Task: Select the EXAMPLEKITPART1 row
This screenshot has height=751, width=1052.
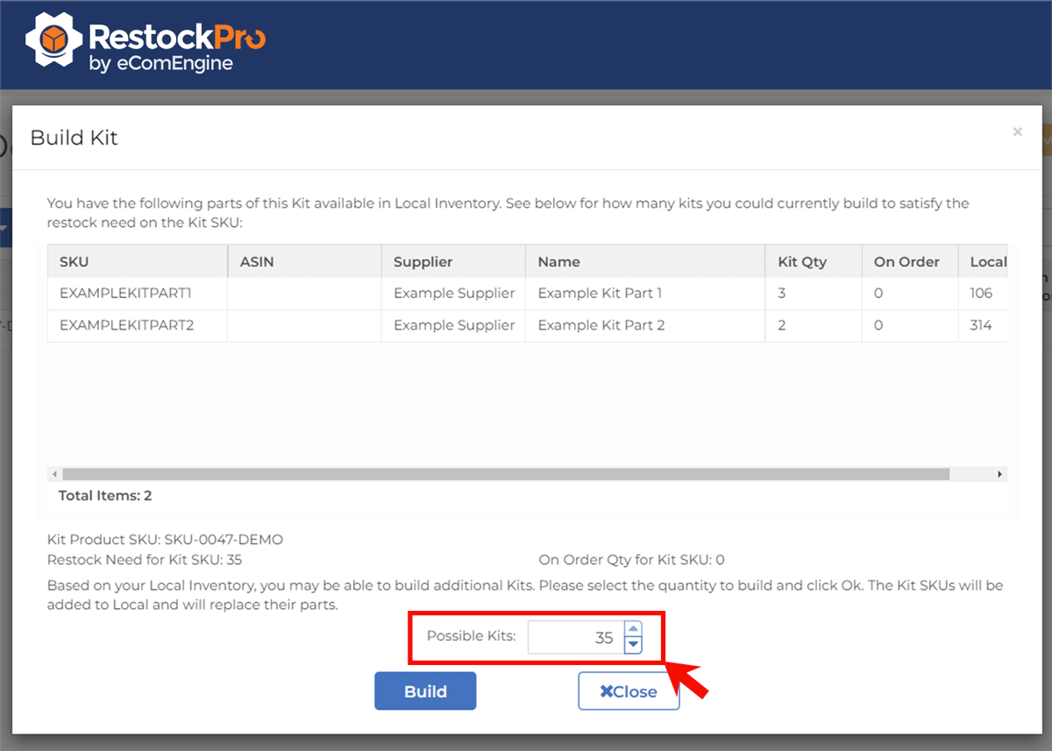Action: pos(124,294)
